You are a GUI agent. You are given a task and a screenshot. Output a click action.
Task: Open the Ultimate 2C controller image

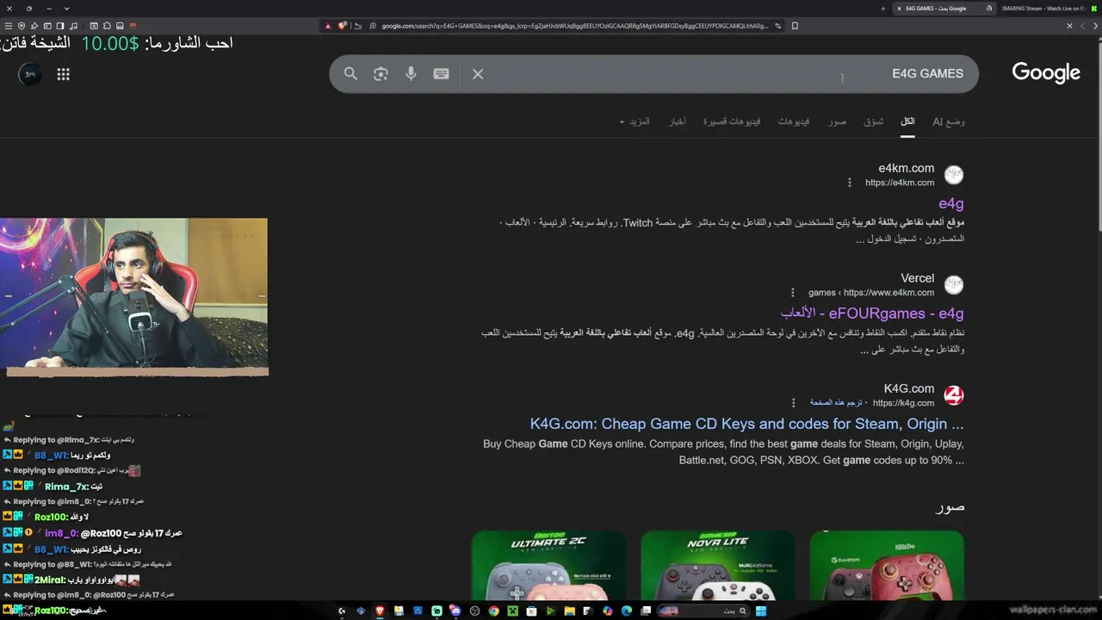pos(548,566)
